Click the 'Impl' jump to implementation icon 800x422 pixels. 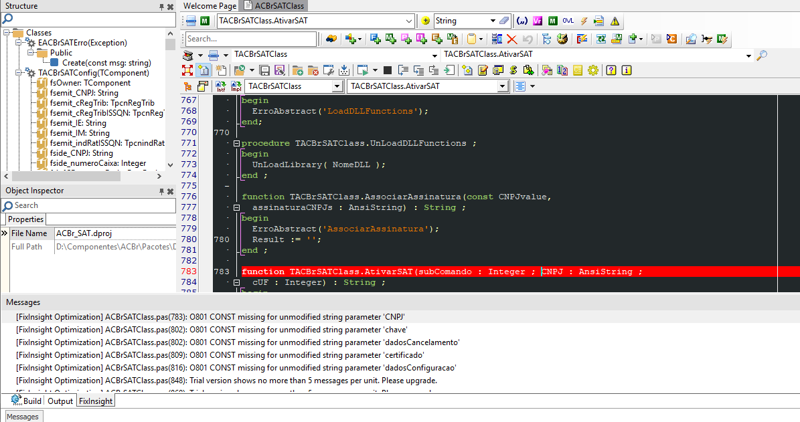(236, 86)
